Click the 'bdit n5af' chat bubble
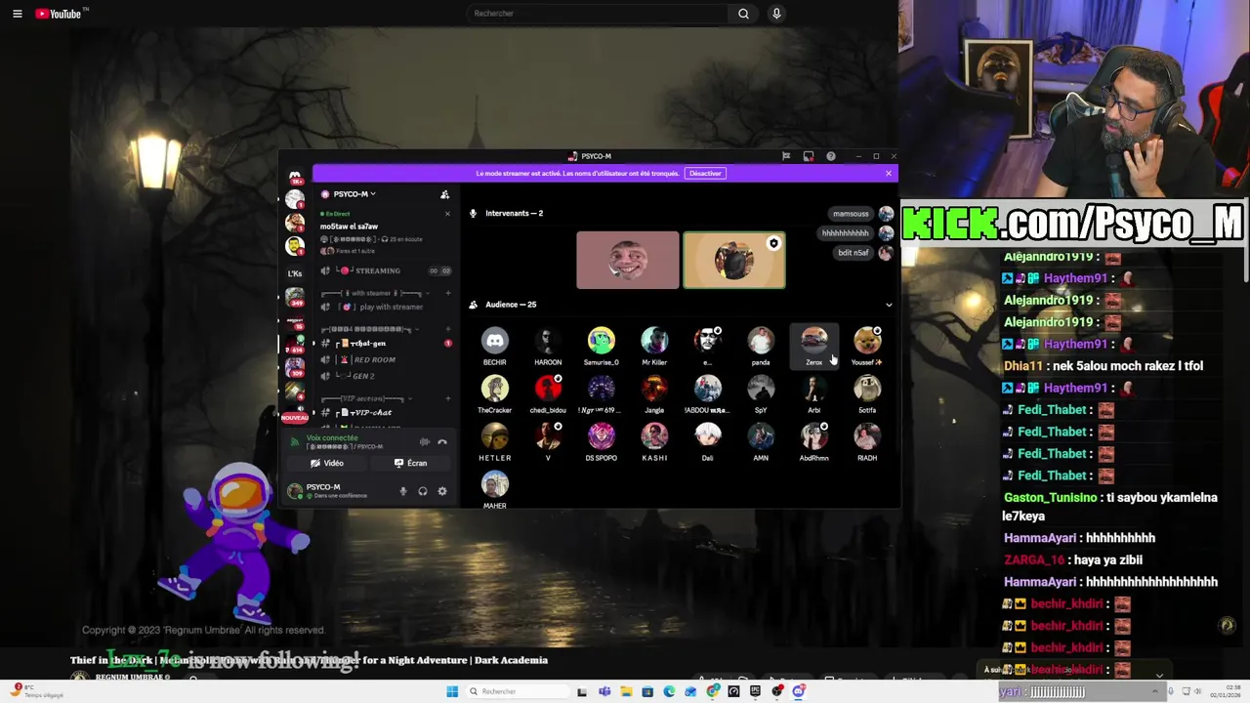The height and width of the screenshot is (703, 1250). tap(854, 253)
